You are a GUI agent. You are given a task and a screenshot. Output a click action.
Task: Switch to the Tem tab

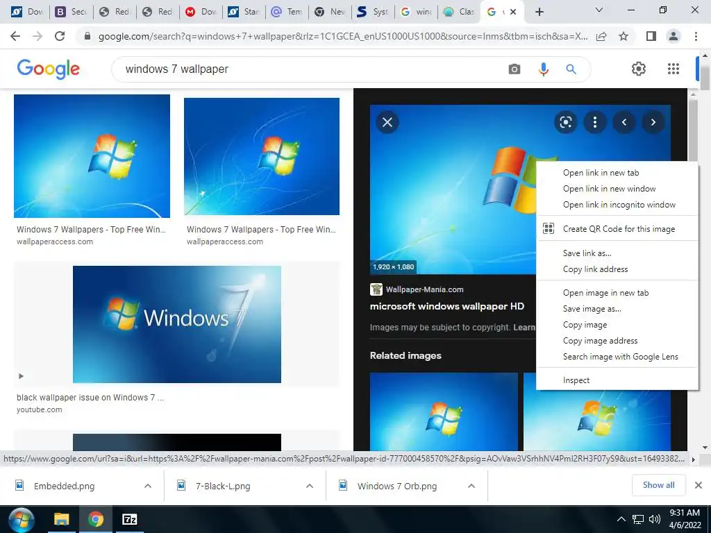point(287,12)
